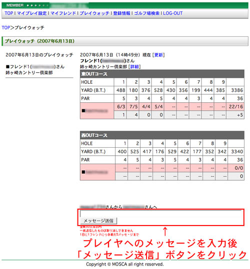
Task: Select フレンド1 entry in left sidebar
Action: (x=35, y=67)
